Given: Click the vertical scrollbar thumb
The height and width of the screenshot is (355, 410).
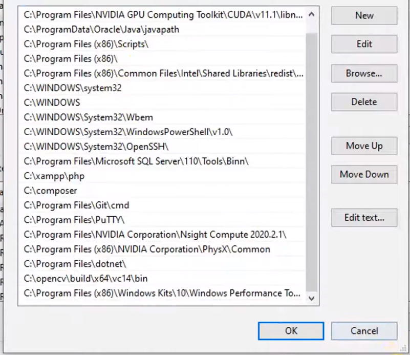Looking at the screenshot, I should (x=311, y=162).
